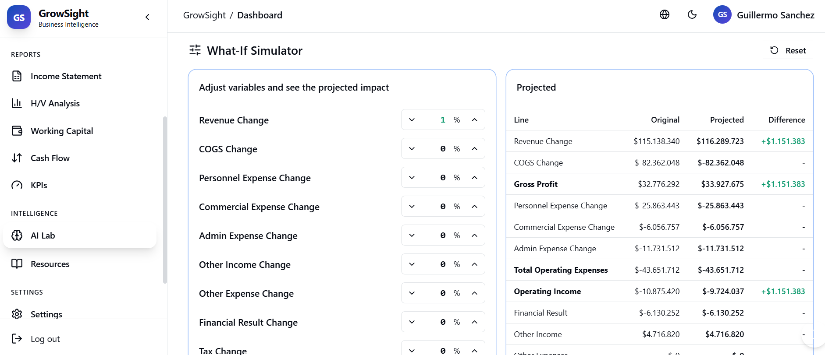Image resolution: width=825 pixels, height=355 pixels.
Task: Click the Difference column header
Action: pos(786,120)
